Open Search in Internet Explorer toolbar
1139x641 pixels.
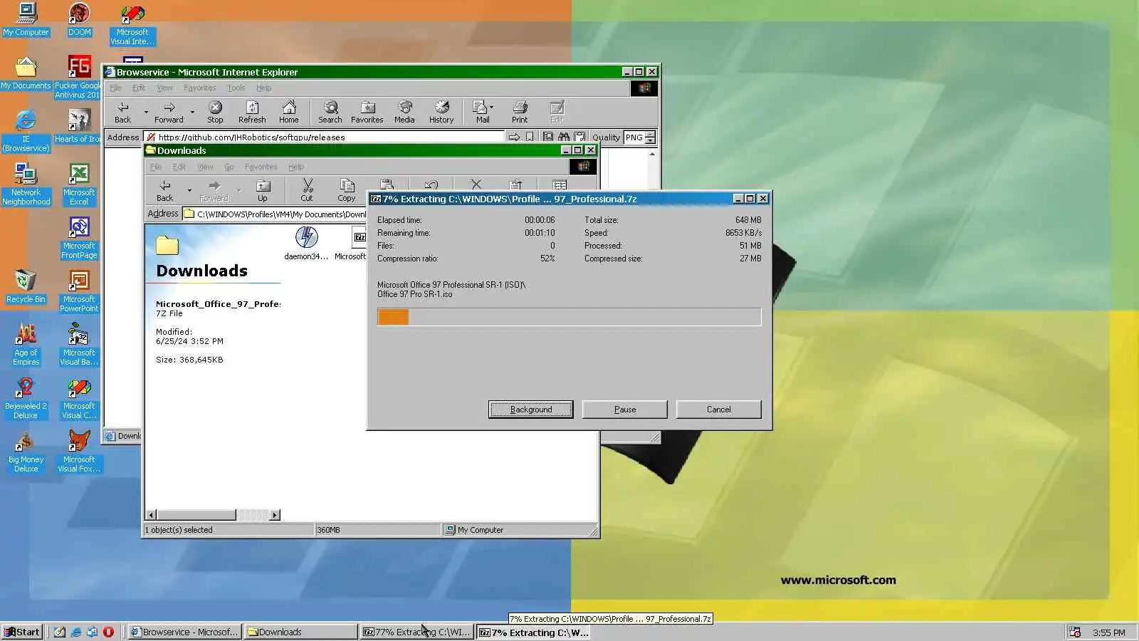[x=330, y=112]
